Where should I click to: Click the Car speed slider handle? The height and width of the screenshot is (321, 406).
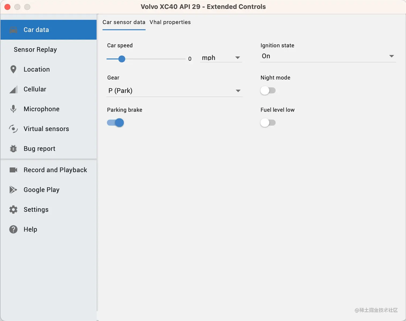tap(122, 59)
